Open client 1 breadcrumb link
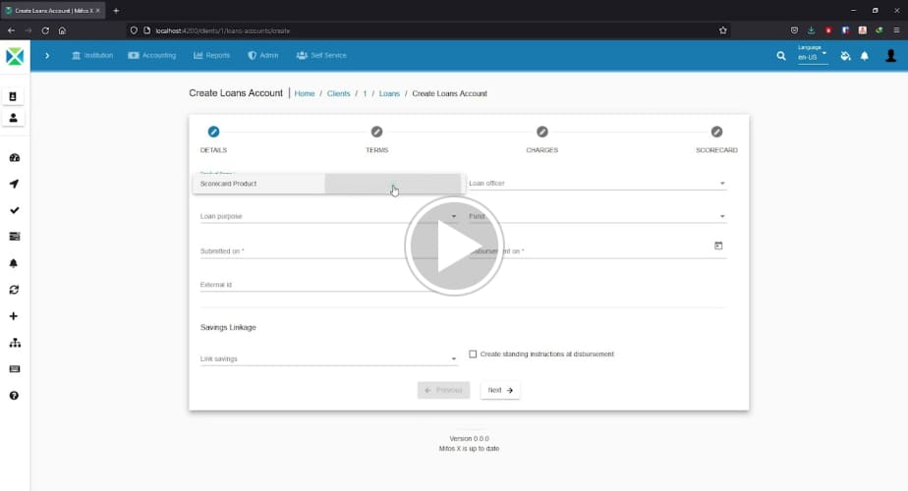 (365, 94)
